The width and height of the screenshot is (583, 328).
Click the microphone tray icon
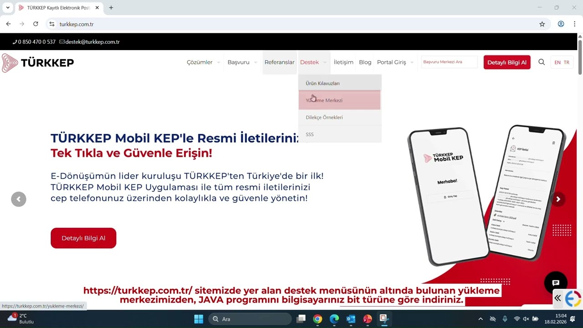click(x=505, y=319)
